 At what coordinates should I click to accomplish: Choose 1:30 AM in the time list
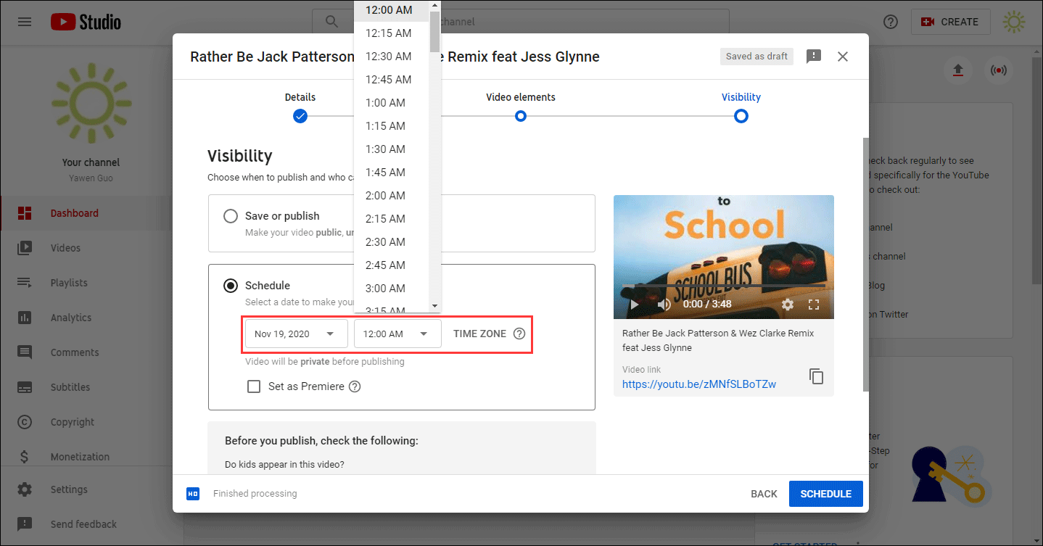click(x=392, y=149)
